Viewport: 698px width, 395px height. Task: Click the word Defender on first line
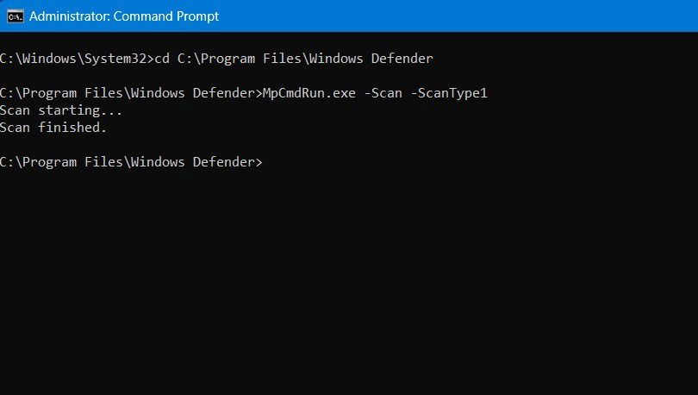(x=402, y=59)
